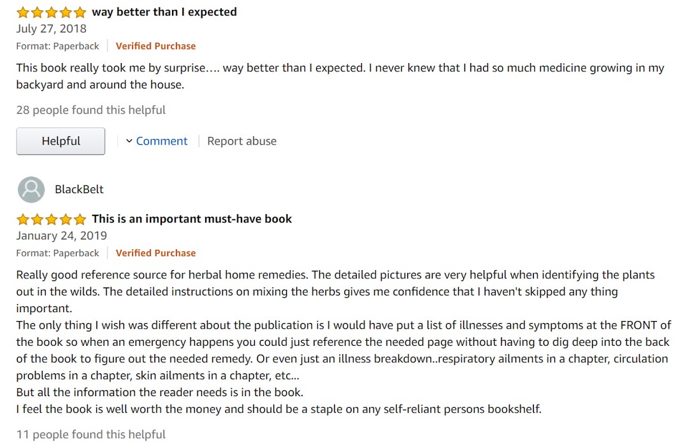The width and height of the screenshot is (678, 444).
Task: Click the January 24, 2019 review date
Action: point(61,236)
